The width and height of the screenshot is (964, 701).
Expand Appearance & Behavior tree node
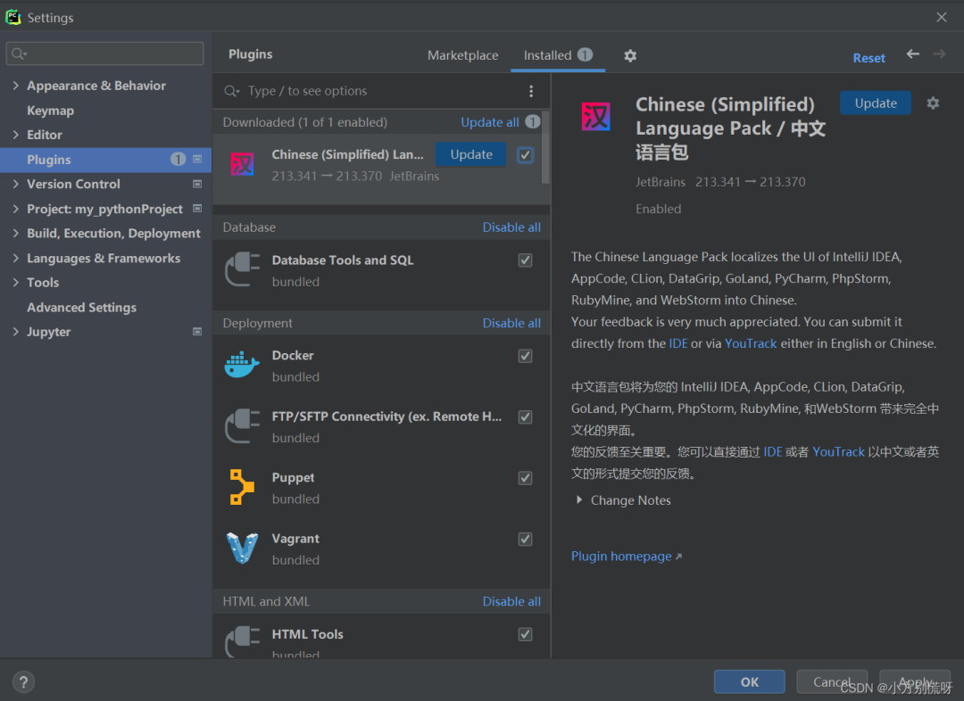click(x=15, y=86)
